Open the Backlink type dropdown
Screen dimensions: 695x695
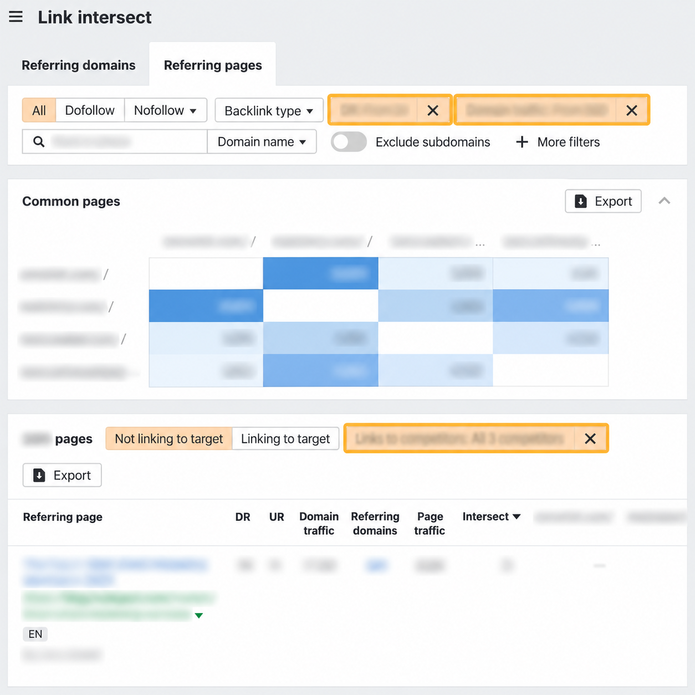point(269,111)
